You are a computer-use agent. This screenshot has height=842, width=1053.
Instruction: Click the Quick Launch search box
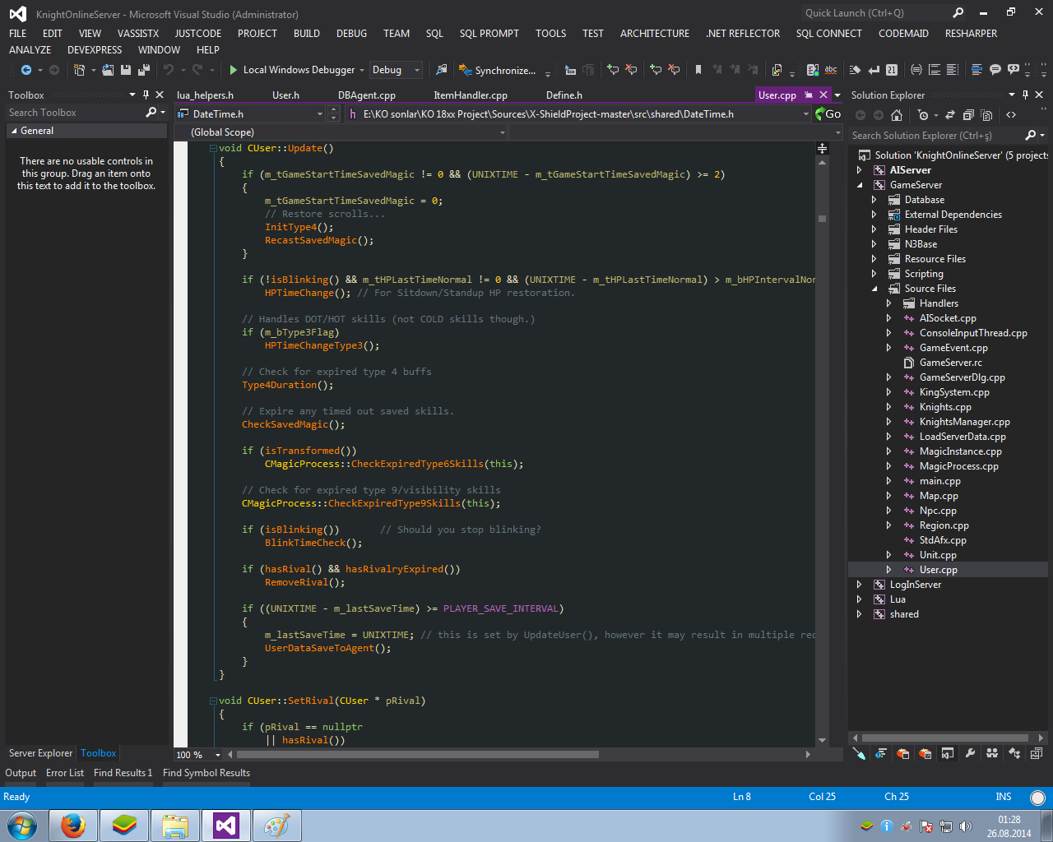876,13
